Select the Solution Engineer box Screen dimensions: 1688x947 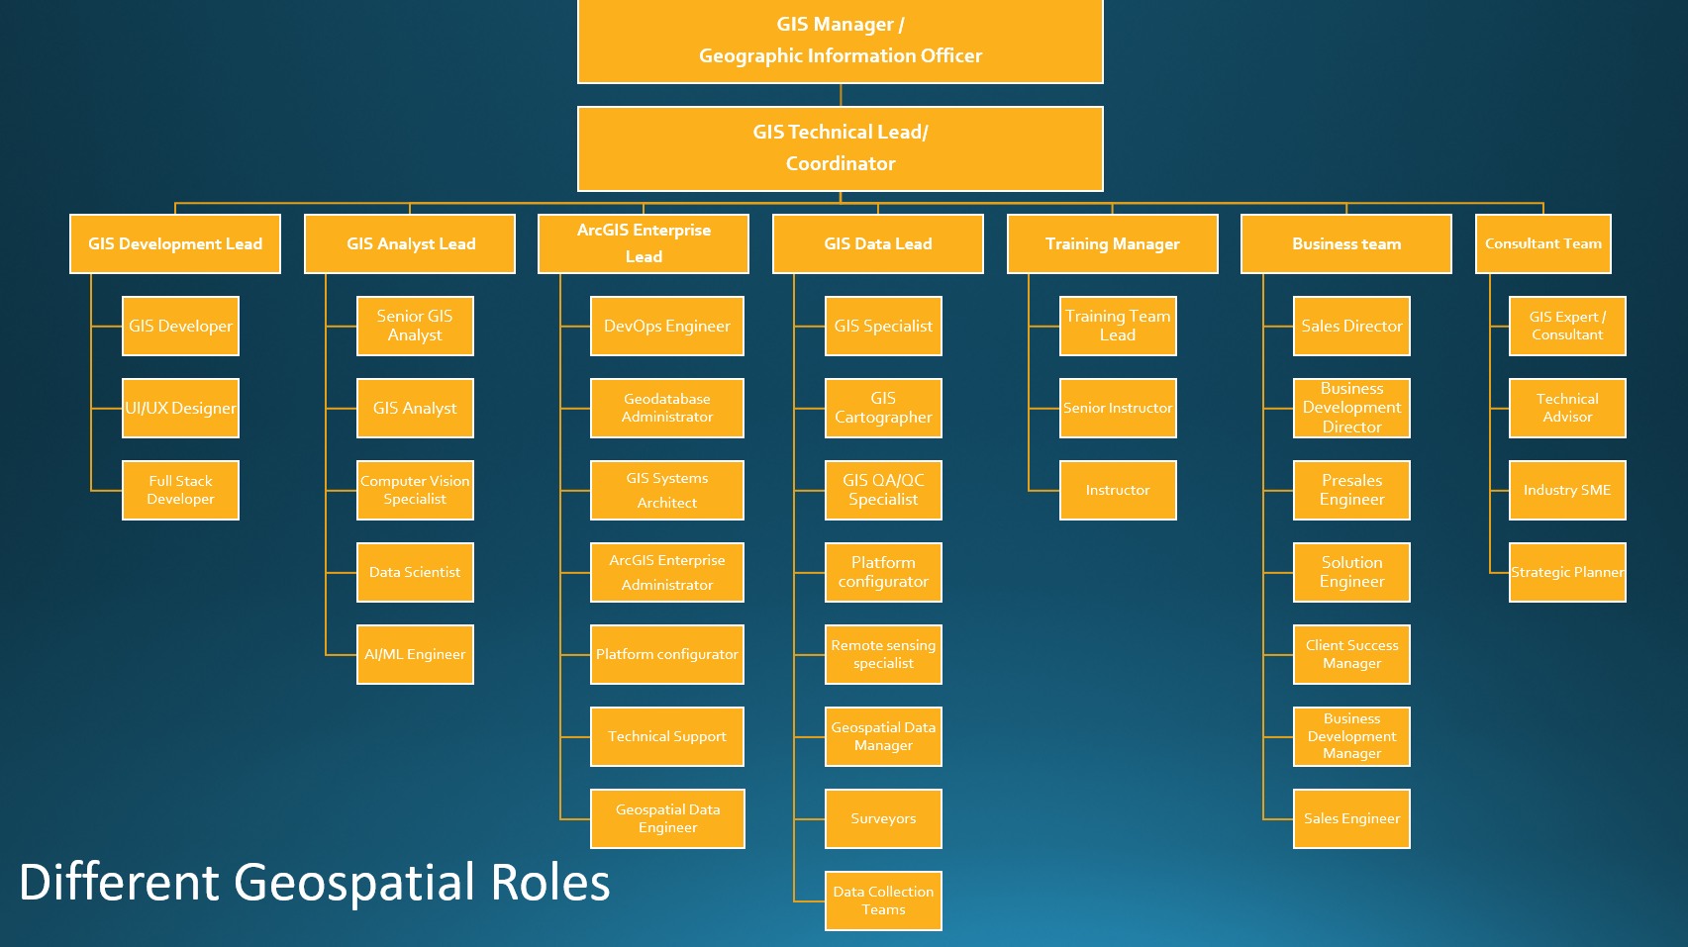(x=1351, y=572)
